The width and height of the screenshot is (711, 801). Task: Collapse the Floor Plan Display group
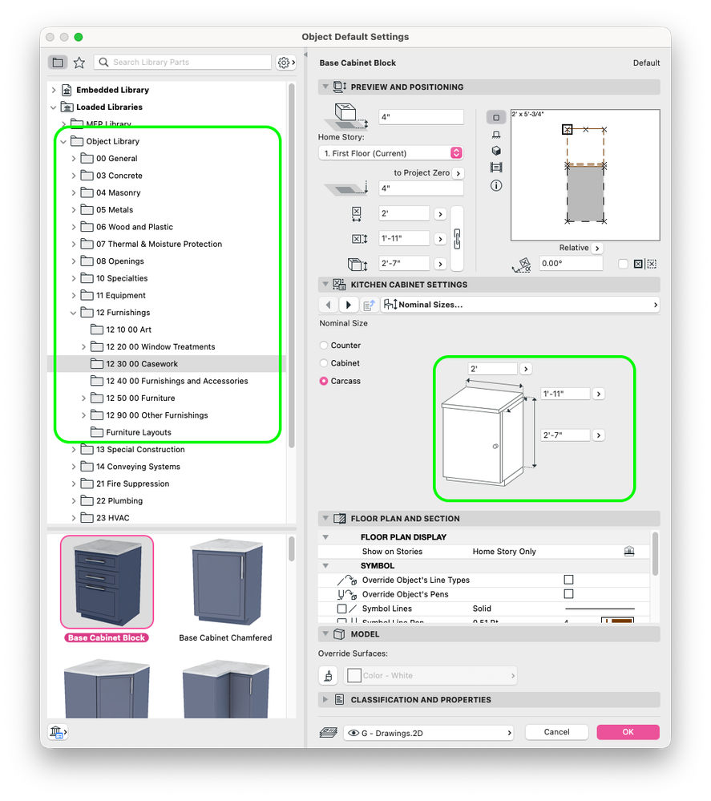click(325, 537)
